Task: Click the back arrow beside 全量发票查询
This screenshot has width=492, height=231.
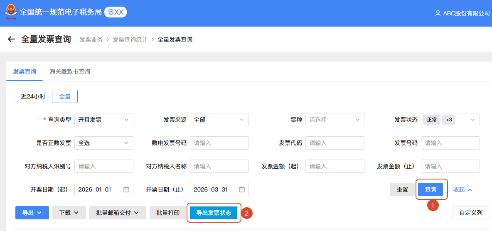Action: [11, 39]
